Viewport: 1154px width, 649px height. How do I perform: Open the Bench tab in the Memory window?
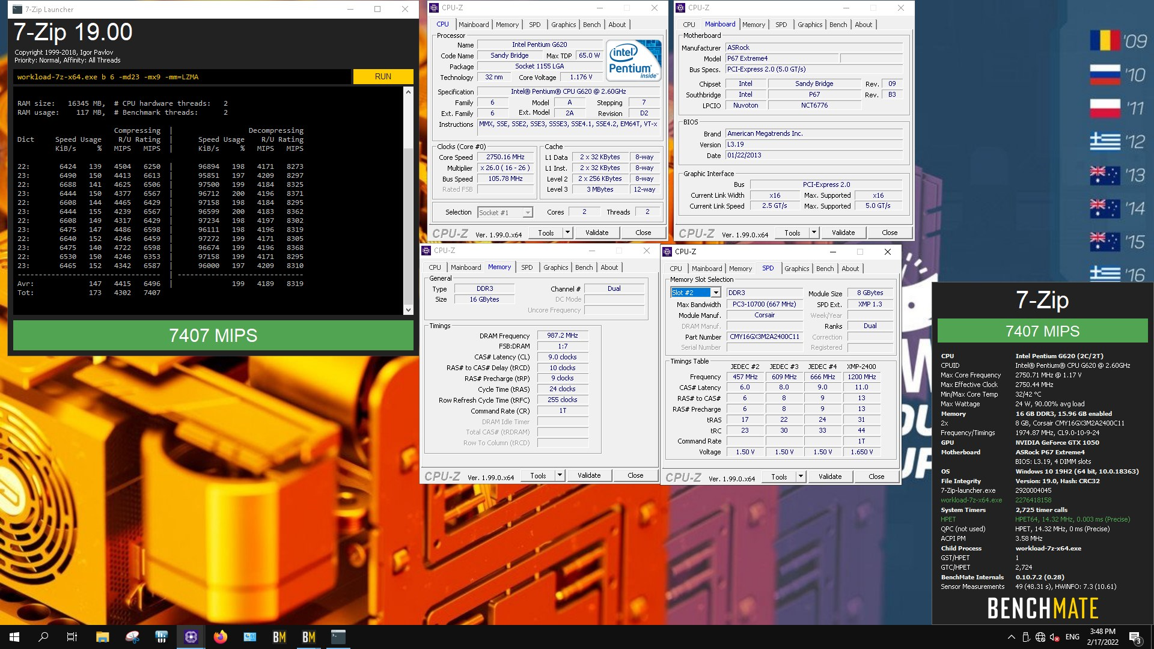pos(584,267)
